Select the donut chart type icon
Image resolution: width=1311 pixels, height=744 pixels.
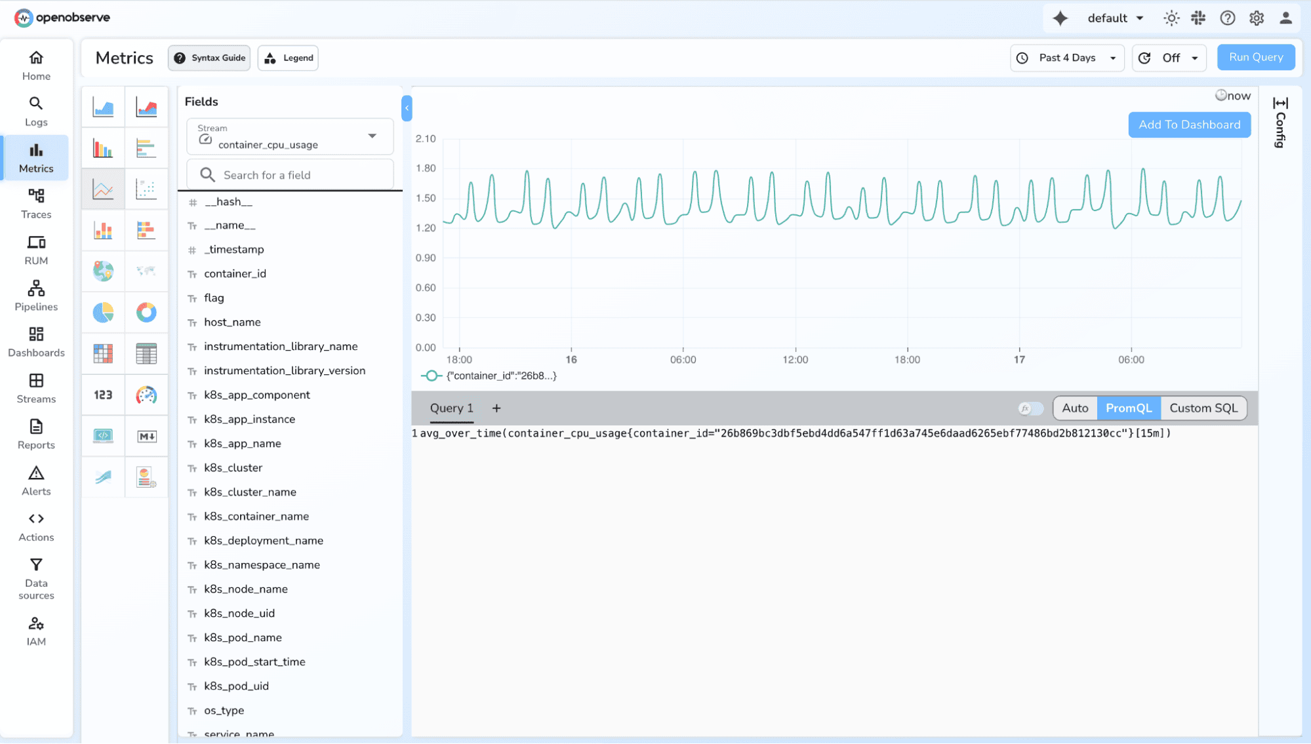146,313
